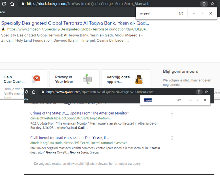Go home in the Qwant browser window
The width and height of the screenshot is (220, 175).
(34, 92)
